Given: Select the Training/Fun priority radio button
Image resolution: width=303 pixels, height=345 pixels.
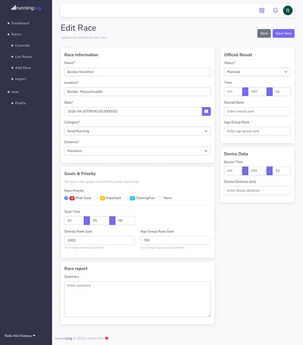Looking at the screenshot, I should [126, 198].
